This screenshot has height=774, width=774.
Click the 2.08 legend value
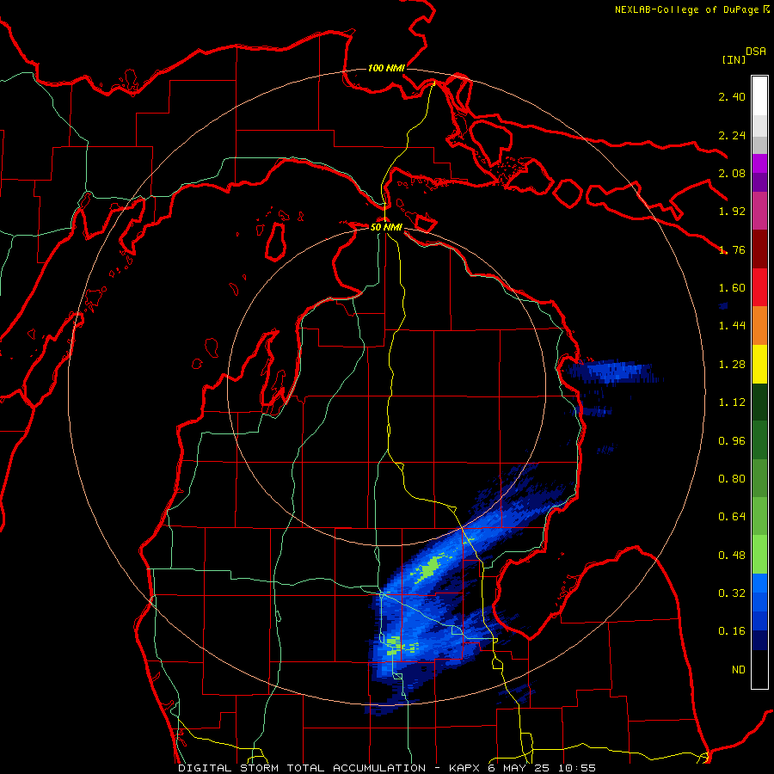tap(732, 173)
